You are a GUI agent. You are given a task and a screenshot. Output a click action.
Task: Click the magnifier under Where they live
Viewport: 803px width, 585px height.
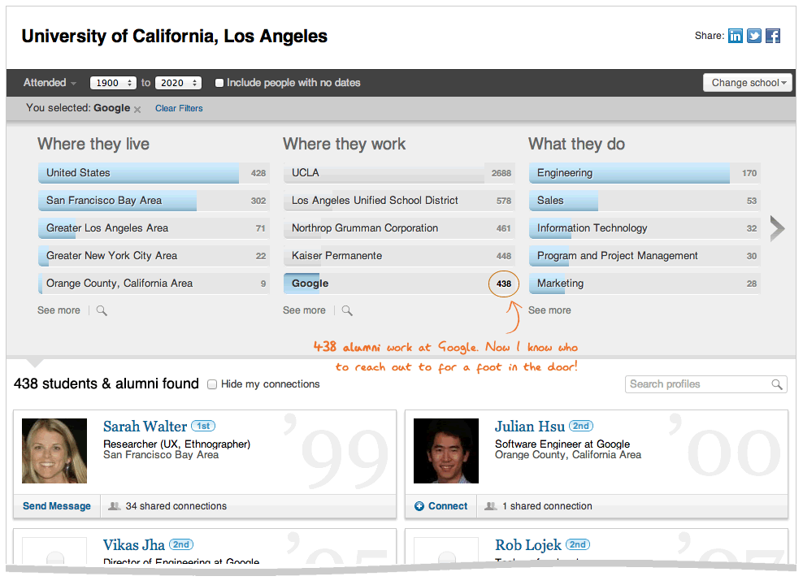(x=102, y=310)
